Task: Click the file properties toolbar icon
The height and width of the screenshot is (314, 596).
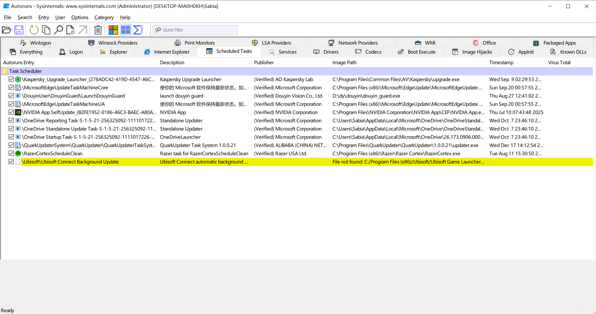Action: click(x=70, y=30)
